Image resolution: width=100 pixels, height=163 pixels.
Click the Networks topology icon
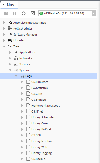pos(16,58)
